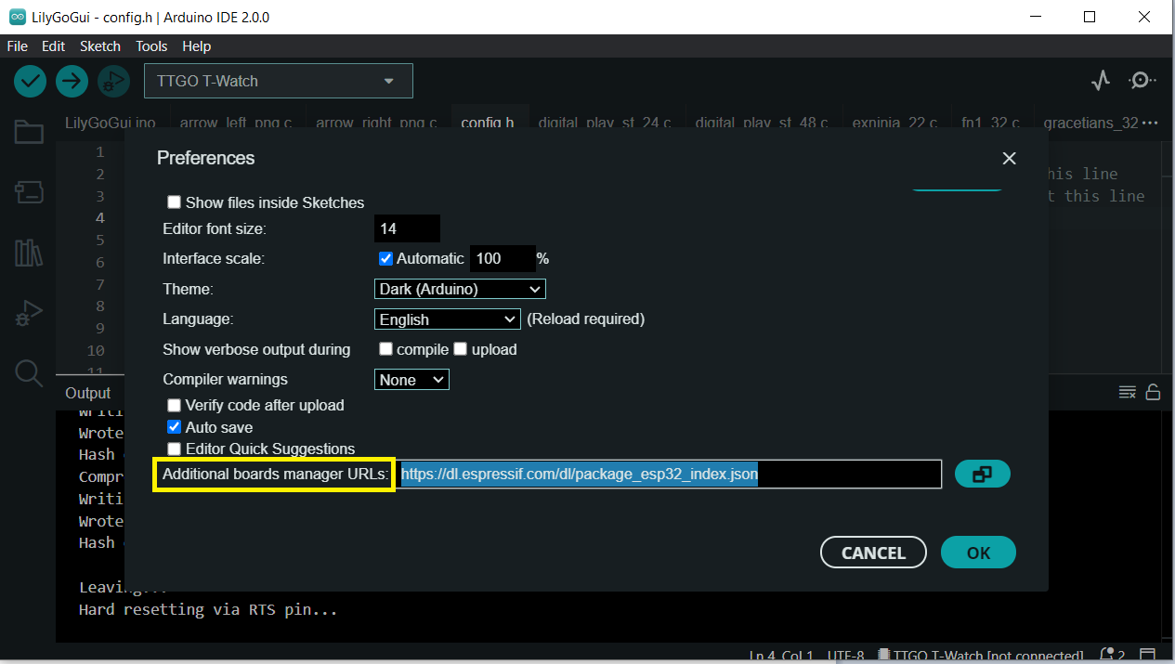Disable the Auto save checkbox
1175x664 pixels.
(x=174, y=427)
